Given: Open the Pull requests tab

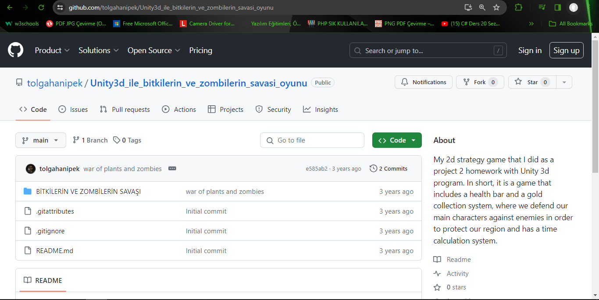Looking at the screenshot, I should (x=125, y=110).
